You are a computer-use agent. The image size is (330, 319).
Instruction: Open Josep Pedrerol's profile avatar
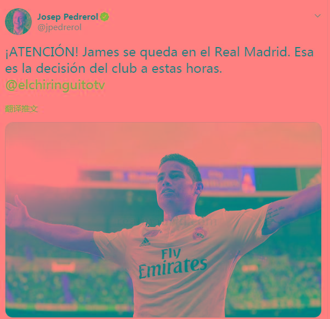(18, 21)
